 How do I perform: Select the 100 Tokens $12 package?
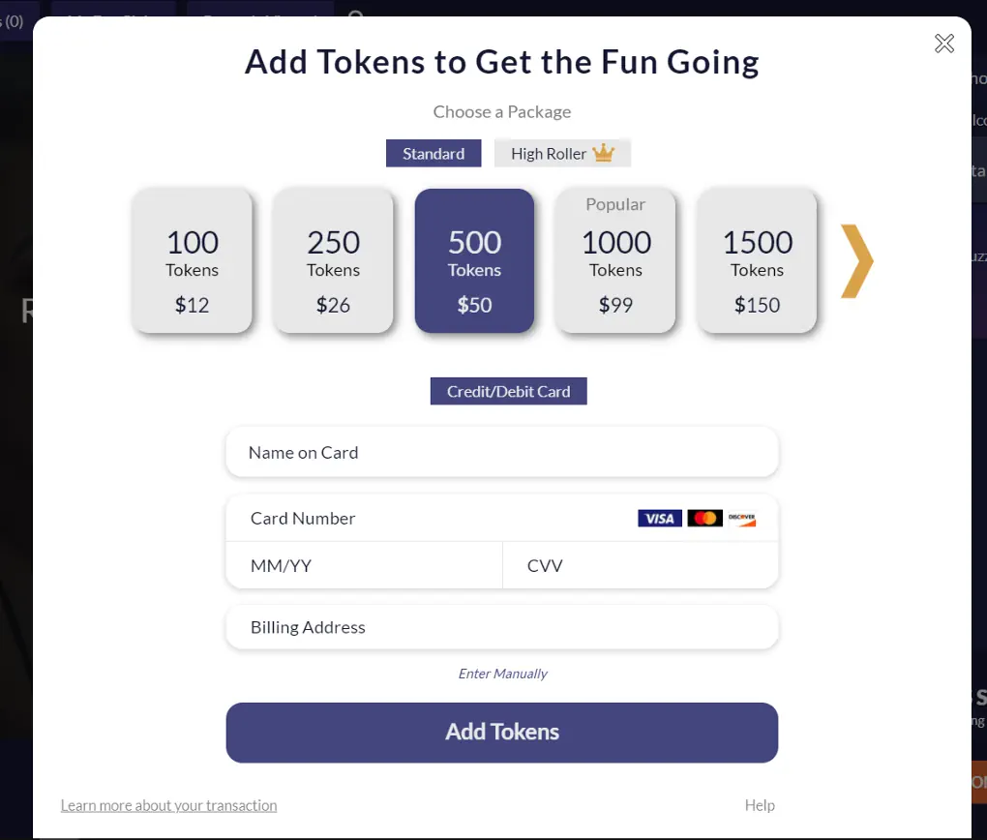(192, 260)
